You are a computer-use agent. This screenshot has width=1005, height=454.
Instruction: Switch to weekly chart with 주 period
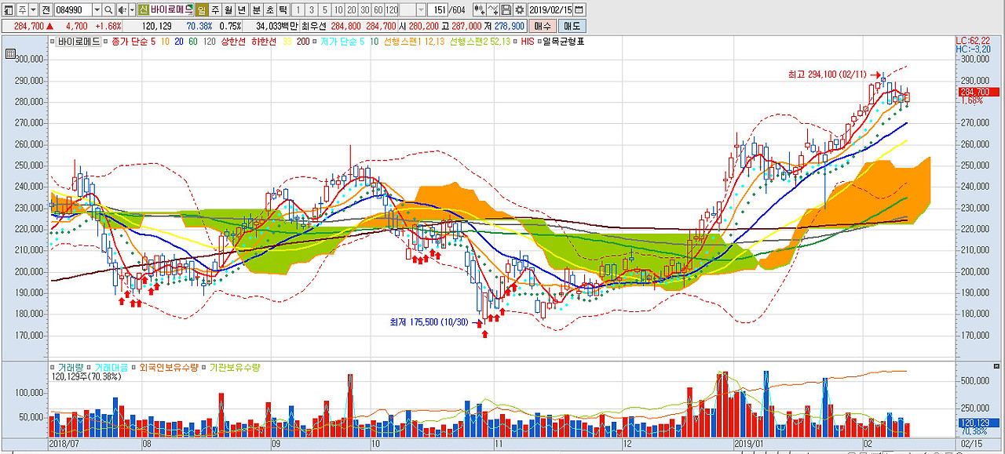click(x=215, y=10)
